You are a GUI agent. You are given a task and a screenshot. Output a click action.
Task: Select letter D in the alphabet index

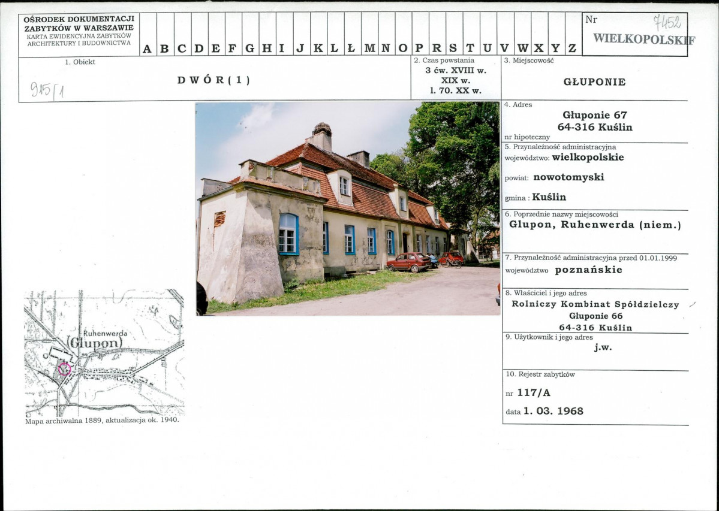[199, 49]
